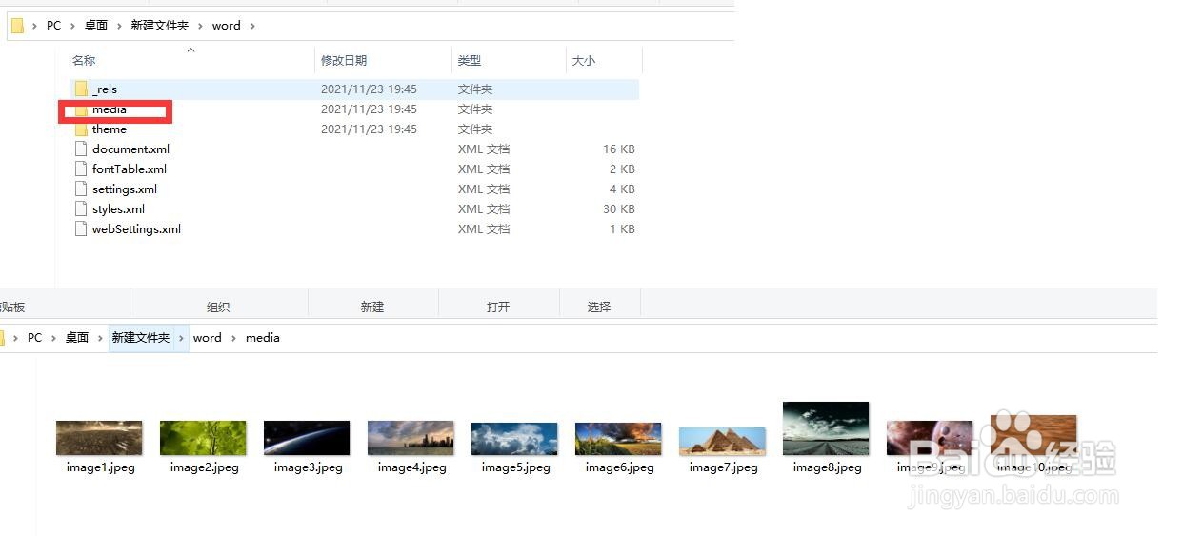Select the fontTable.xml file icon
The image size is (1183, 536).
tap(82, 169)
